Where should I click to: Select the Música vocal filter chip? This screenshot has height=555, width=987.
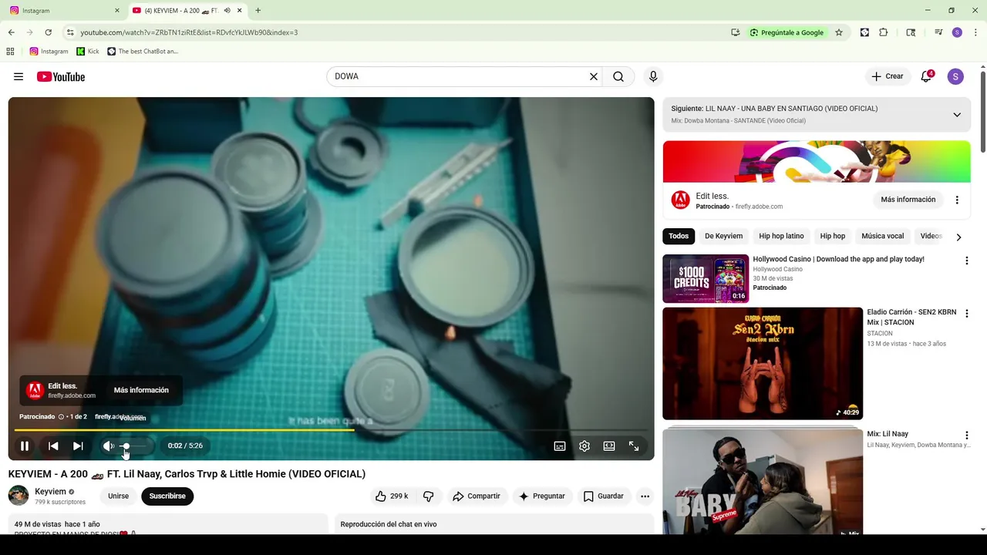882,236
